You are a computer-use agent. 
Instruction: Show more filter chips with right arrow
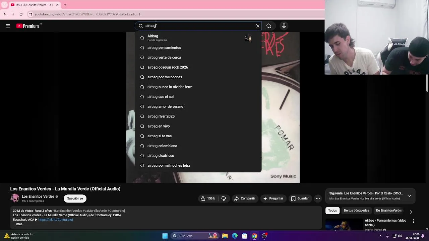[411, 212]
